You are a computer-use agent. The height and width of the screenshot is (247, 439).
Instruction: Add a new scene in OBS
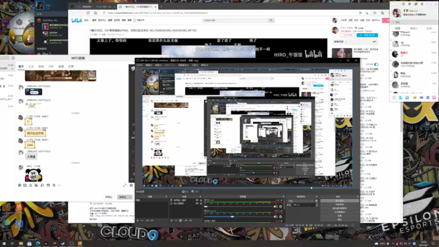[138, 221]
